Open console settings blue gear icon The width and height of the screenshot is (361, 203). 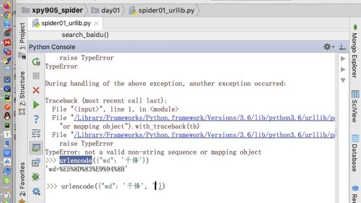click(36, 191)
